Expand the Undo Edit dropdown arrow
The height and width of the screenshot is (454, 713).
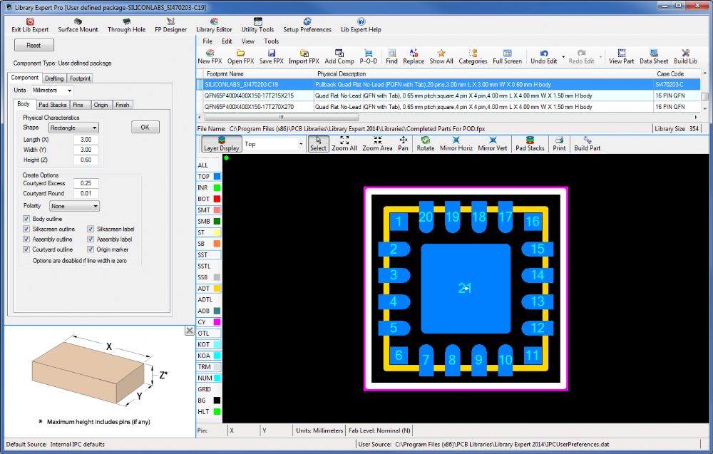pos(563,57)
